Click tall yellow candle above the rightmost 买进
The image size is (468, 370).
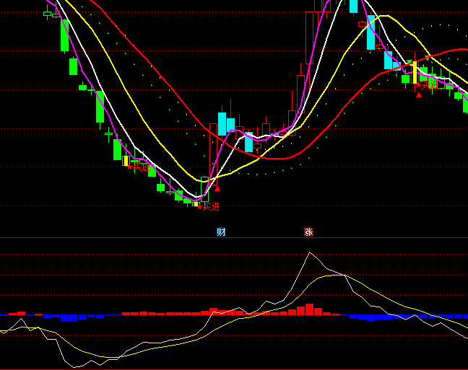point(415,72)
